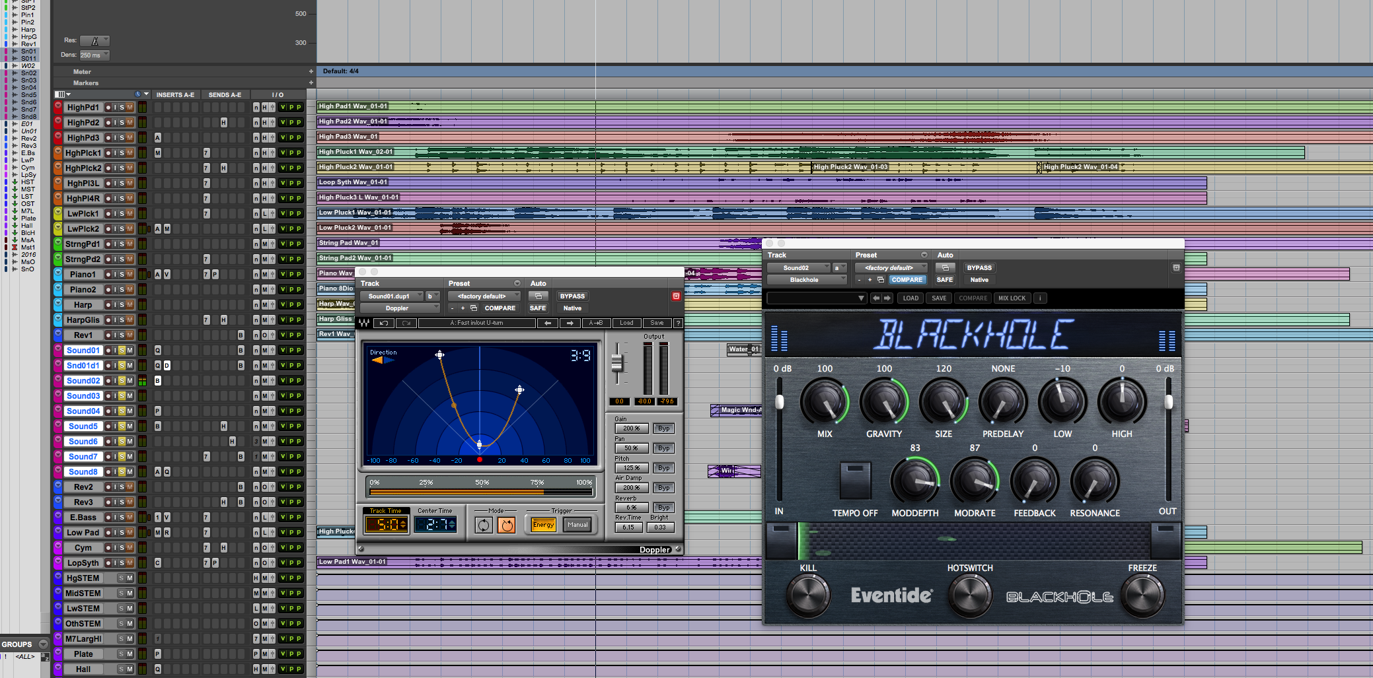Bypass Doppler Reverb with Byp button
The width and height of the screenshot is (1373, 678).
[663, 508]
